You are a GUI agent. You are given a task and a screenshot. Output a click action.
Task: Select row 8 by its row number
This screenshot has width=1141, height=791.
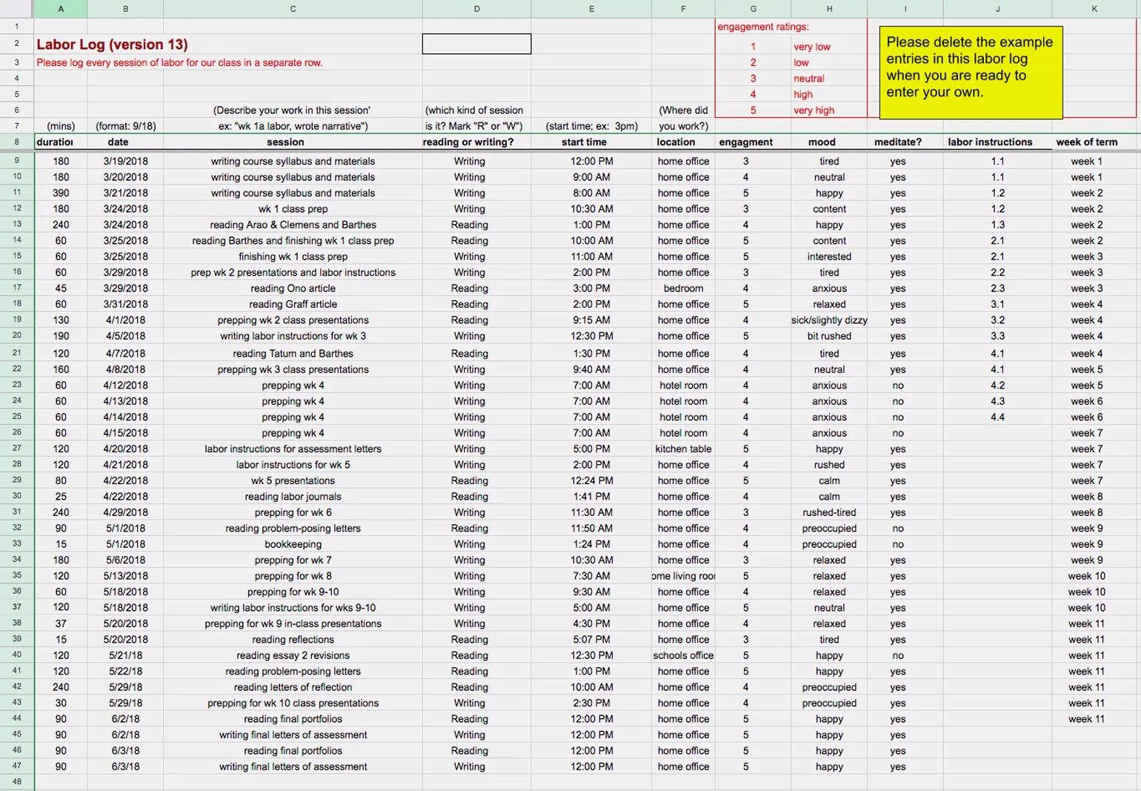16,142
